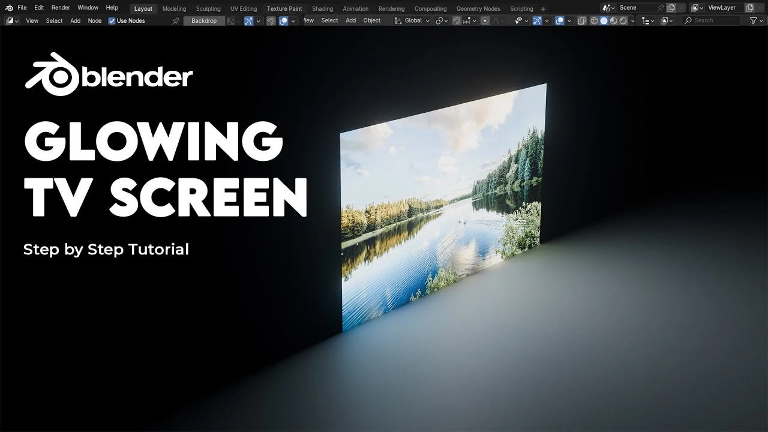Open the node editor type dropdown
Viewport: 768px width, 432px height.
tap(12, 20)
